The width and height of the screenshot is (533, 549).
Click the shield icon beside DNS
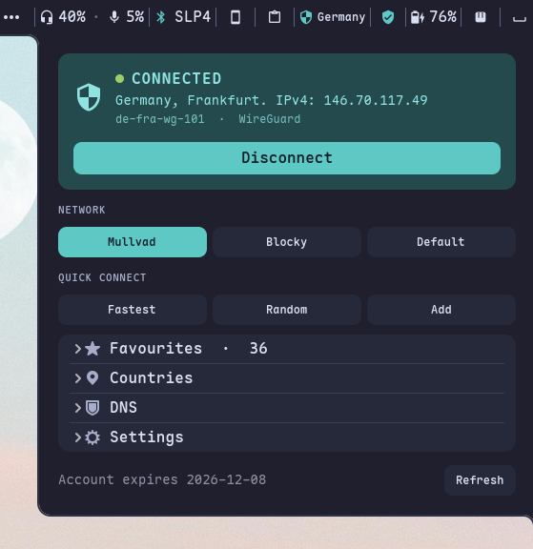coord(92,408)
